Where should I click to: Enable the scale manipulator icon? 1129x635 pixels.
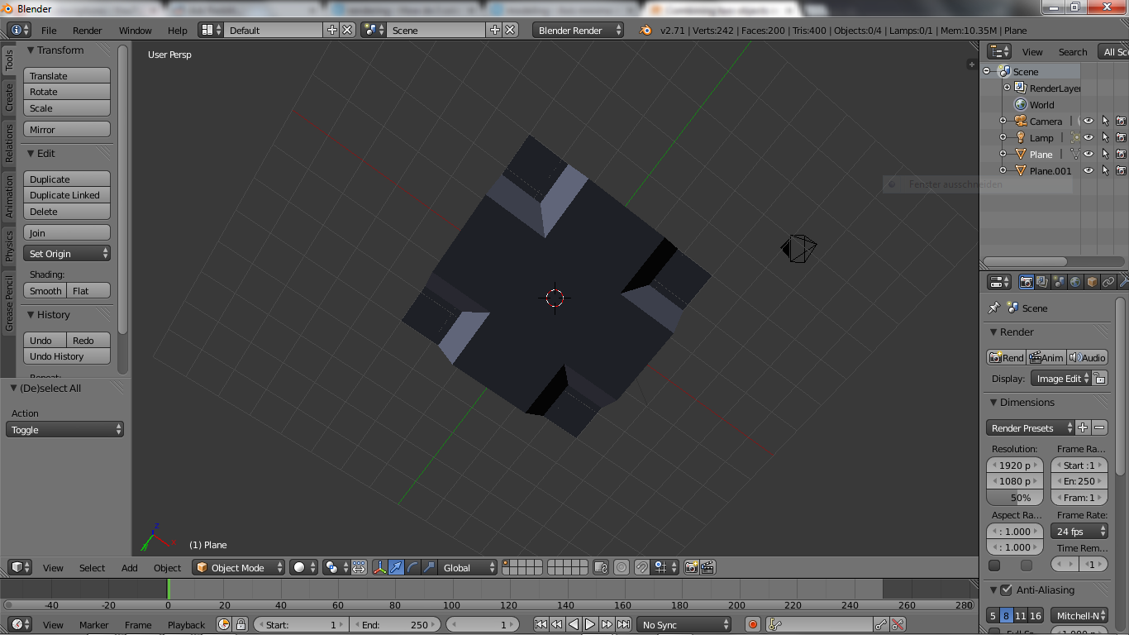coord(429,567)
